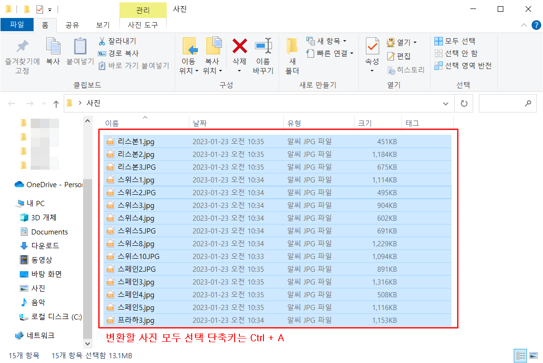Open Videos (동영상) folder

click(36, 259)
